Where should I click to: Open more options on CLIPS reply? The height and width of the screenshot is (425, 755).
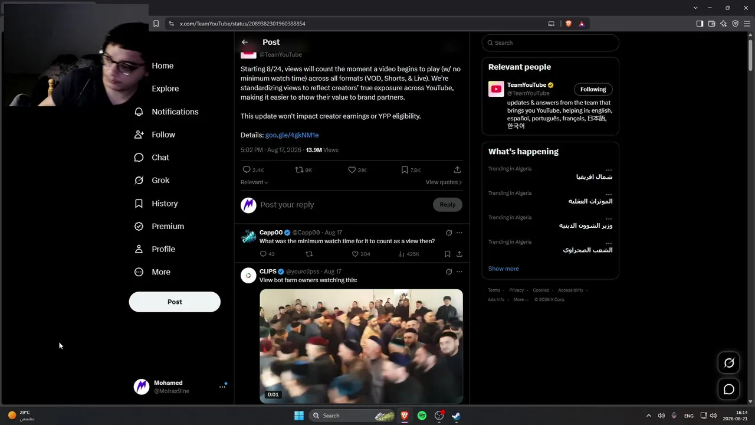coord(459,272)
